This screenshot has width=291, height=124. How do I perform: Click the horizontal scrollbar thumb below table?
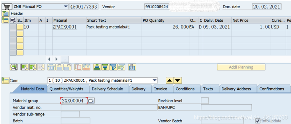pos(65,59)
